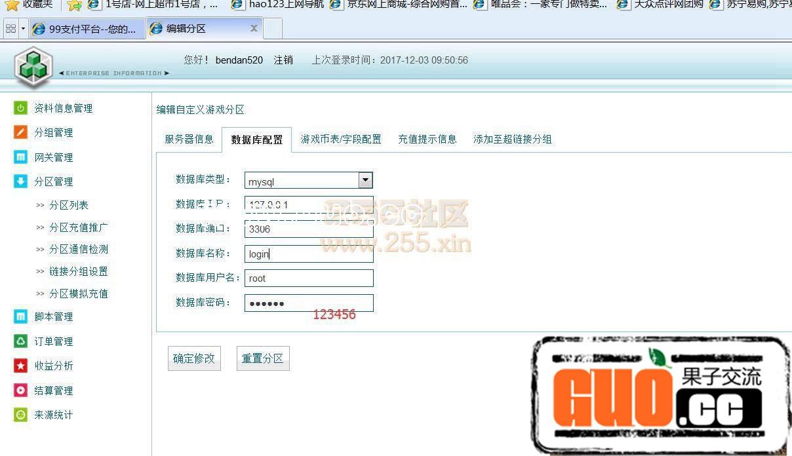Screen dimensions: 792x456
Task: Switch to the 游戏币表/字段配置 tab
Action: [340, 139]
